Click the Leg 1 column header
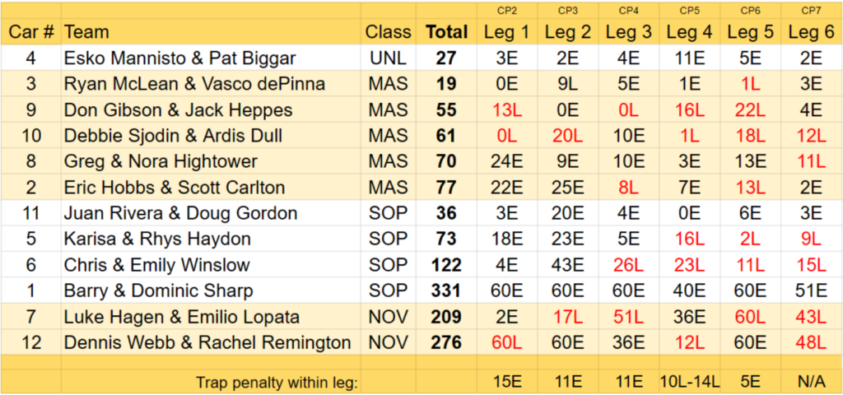 tap(507, 32)
